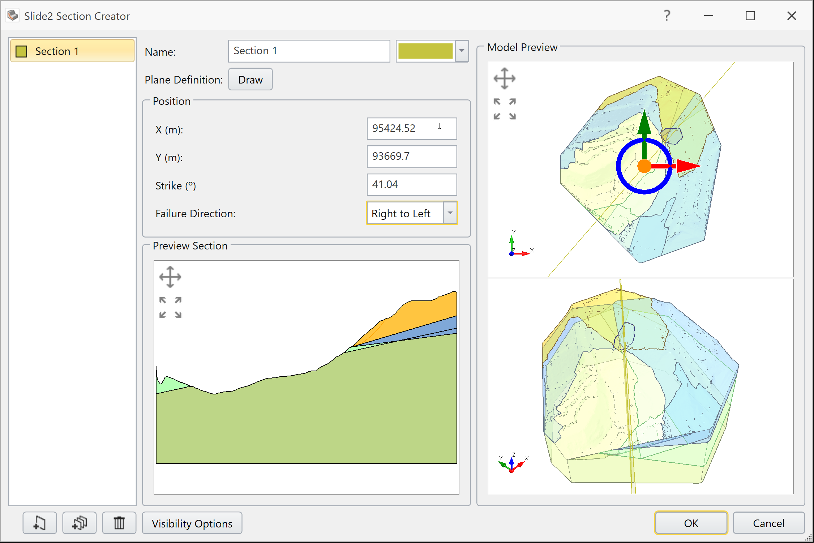Click XYZ axis triad in bottom model view
Viewport: 814px width, 543px height.
pos(513,463)
